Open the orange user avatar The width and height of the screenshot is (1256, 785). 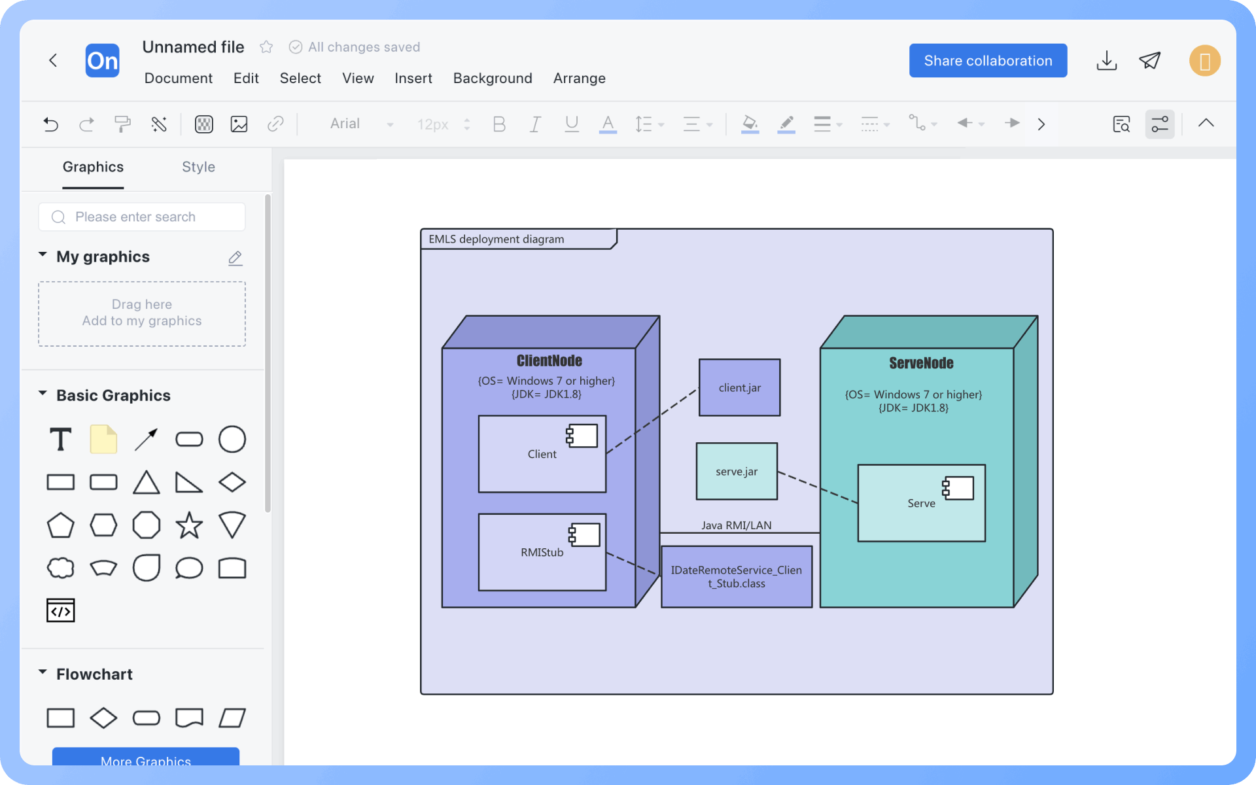pos(1204,61)
